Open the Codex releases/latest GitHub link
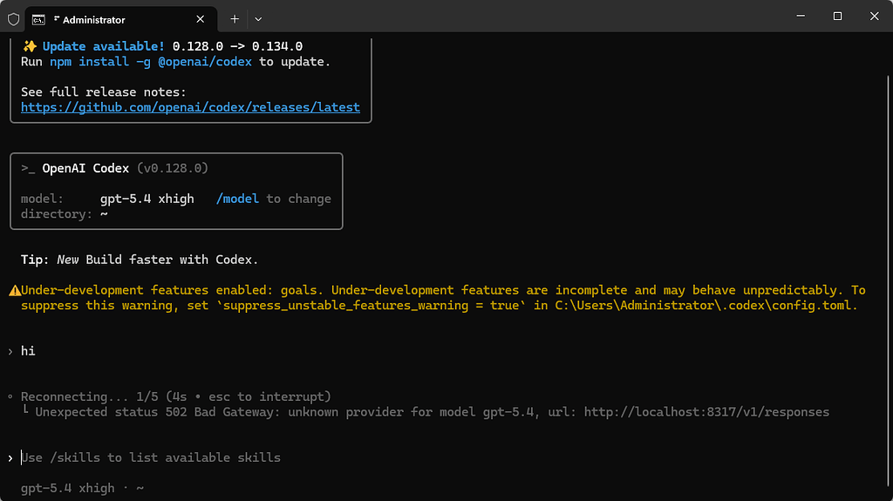 pyautogui.click(x=190, y=107)
